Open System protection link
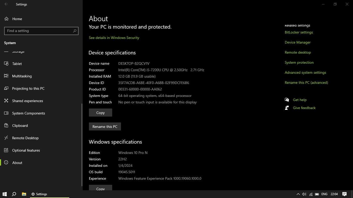353x198 pixels. point(299,62)
